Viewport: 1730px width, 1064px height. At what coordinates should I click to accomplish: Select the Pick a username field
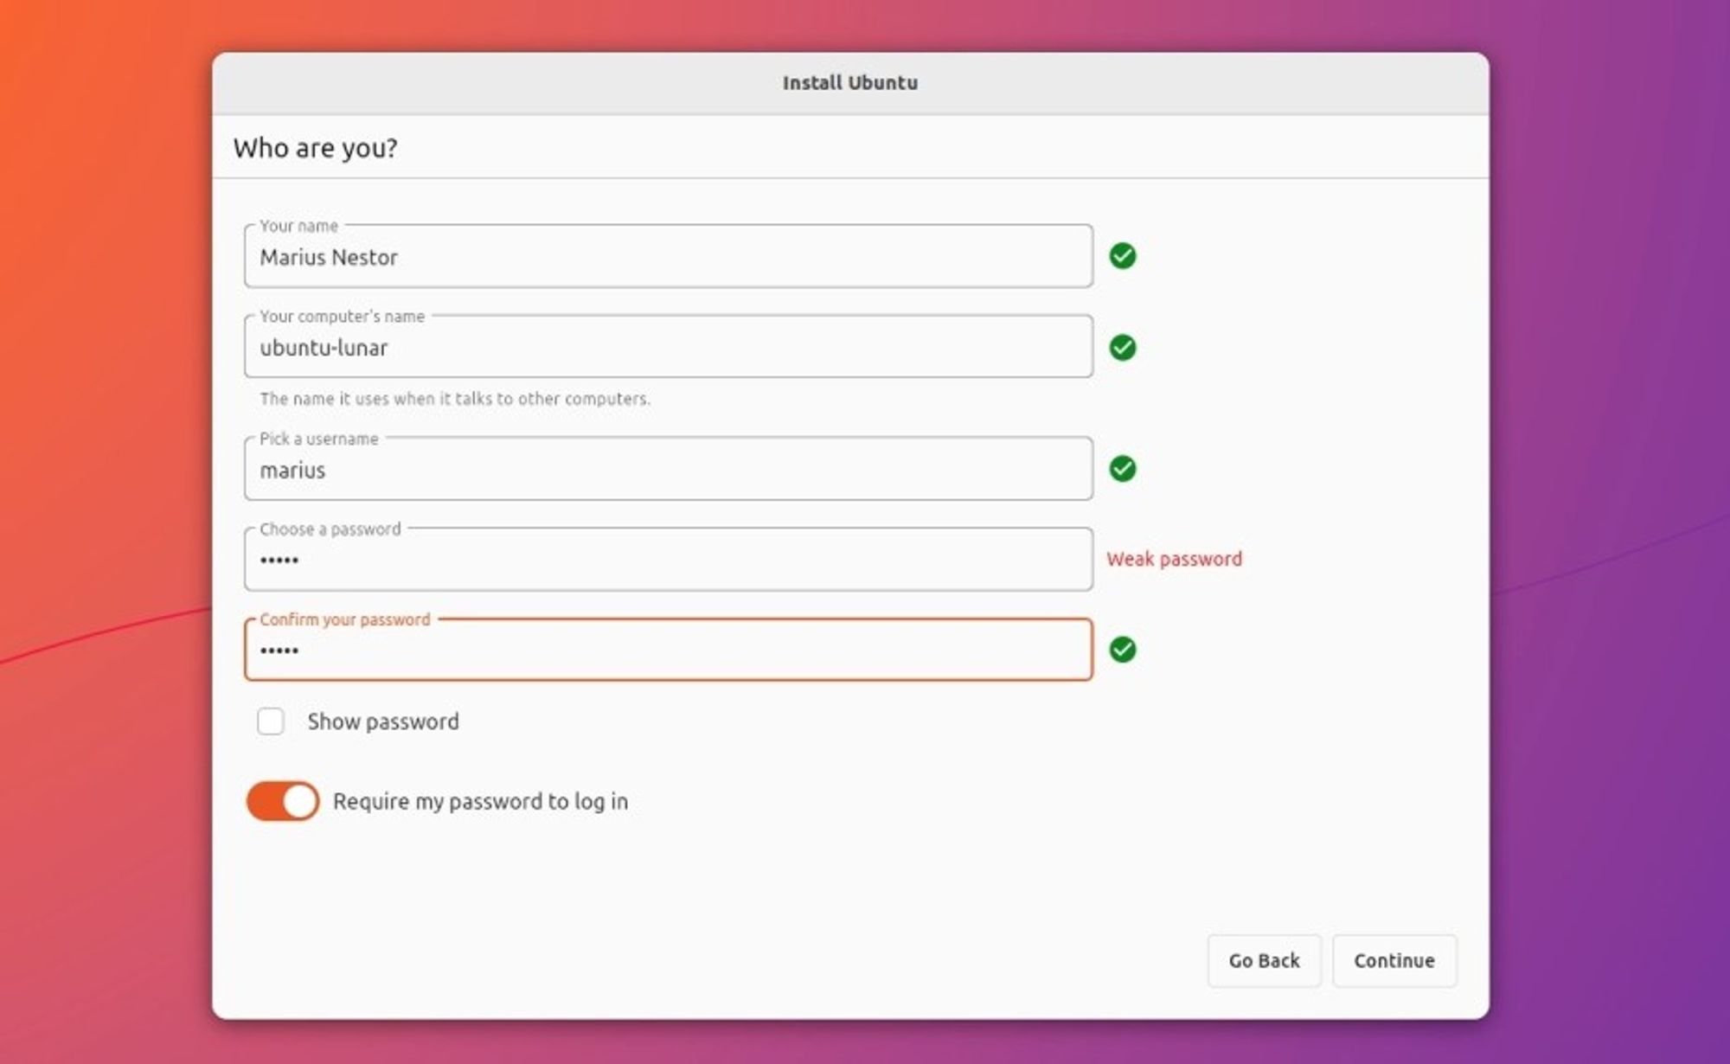pyautogui.click(x=666, y=470)
